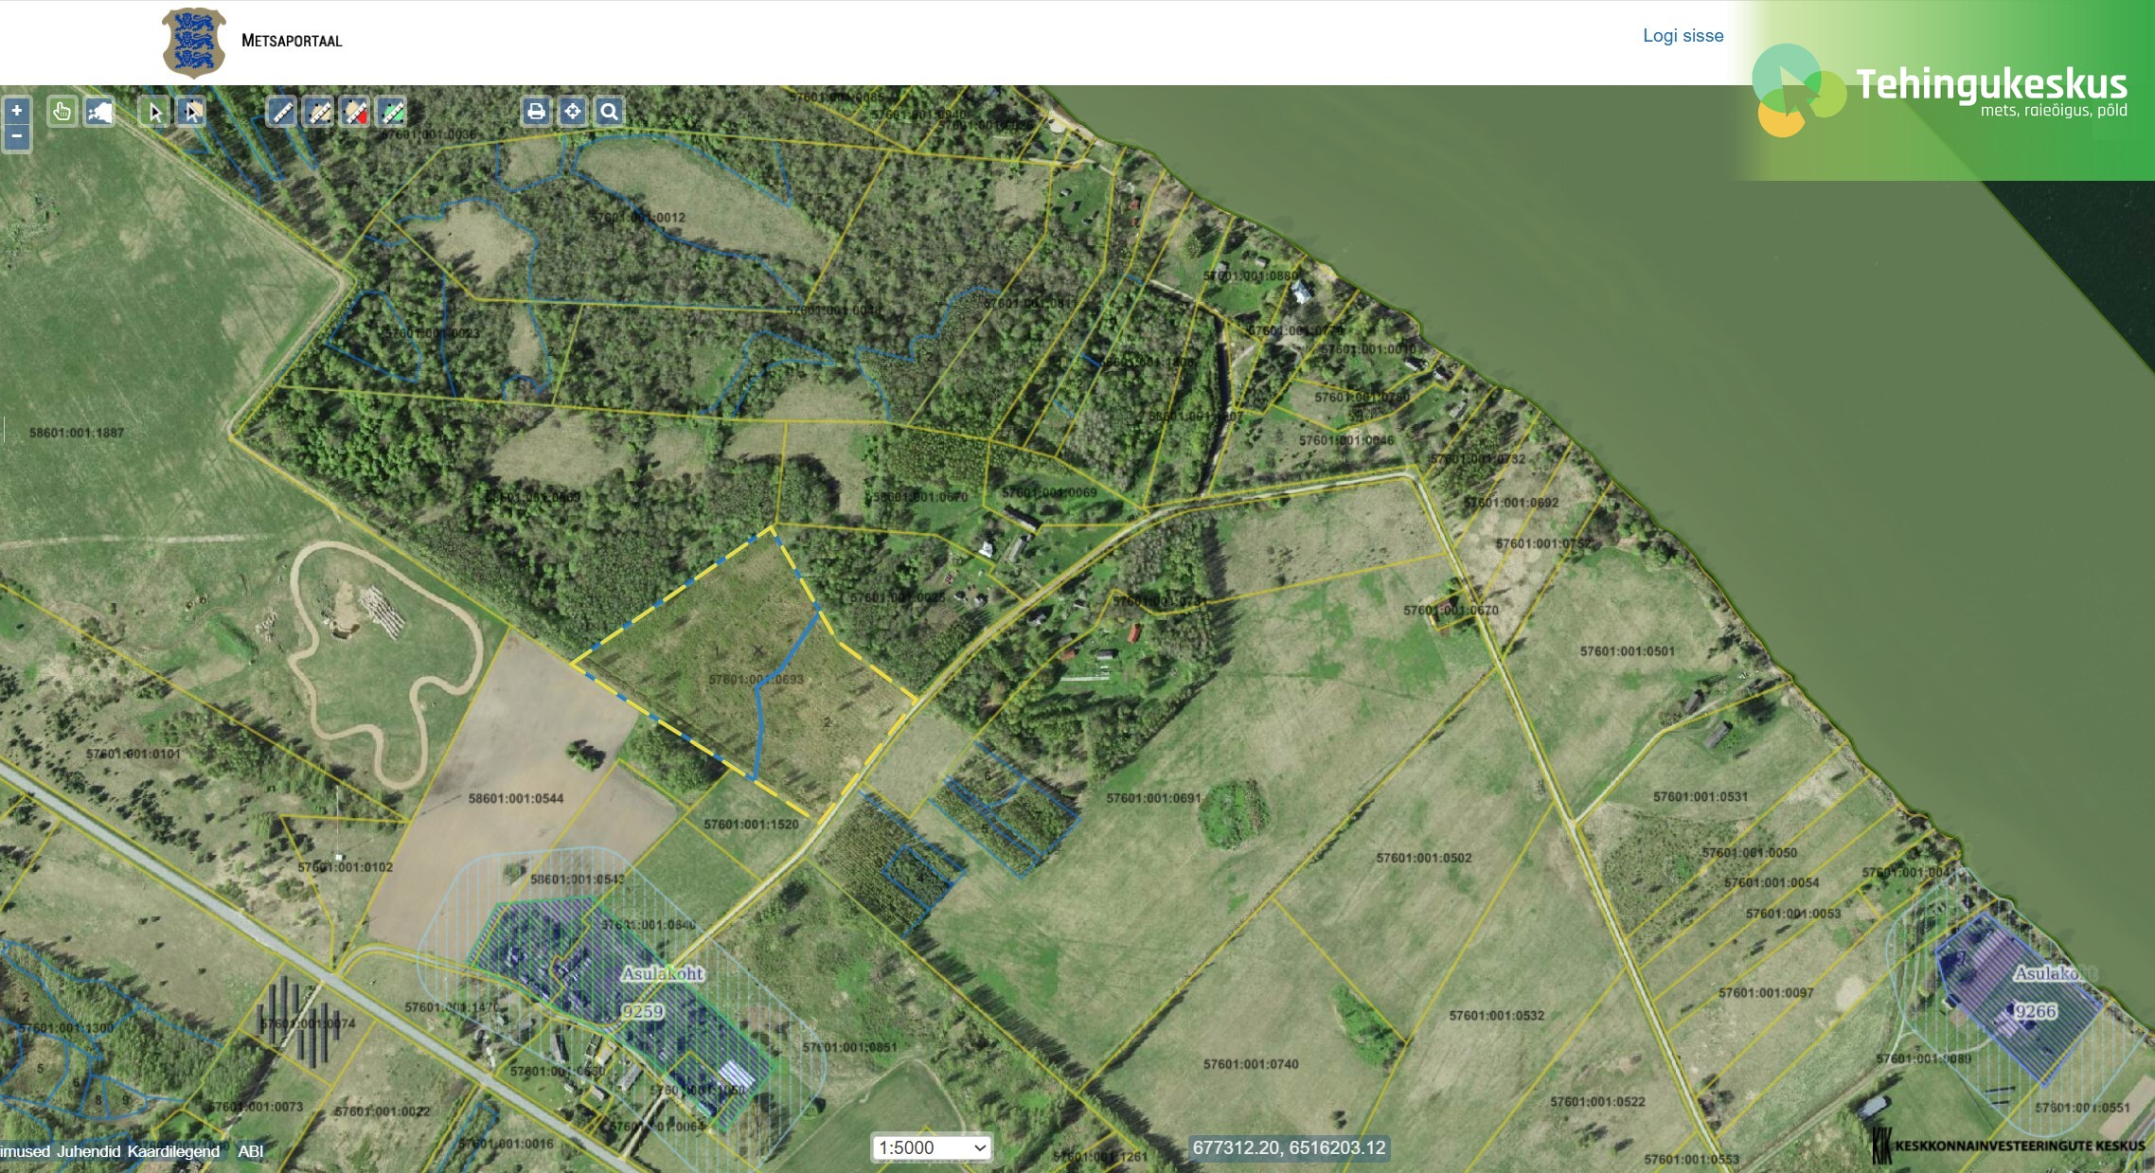Open the 1:5000 scale dropdown
This screenshot has width=2155, height=1173.
[932, 1147]
